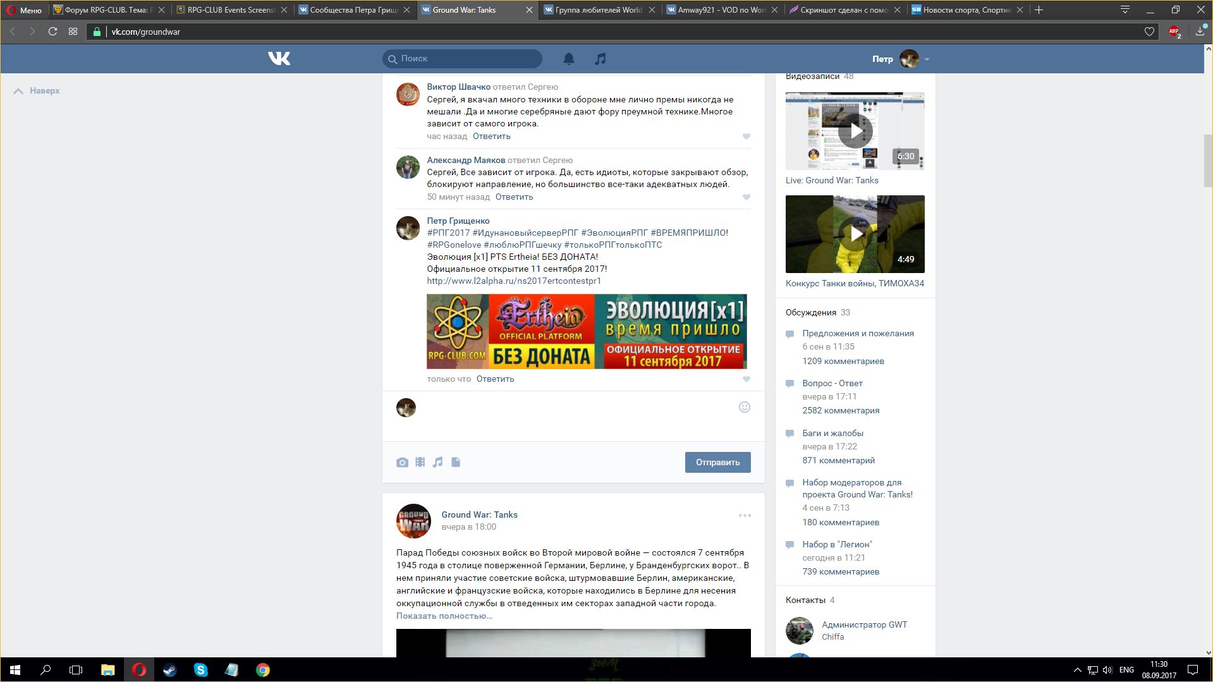Attach a photo using the camera icon

402,463
